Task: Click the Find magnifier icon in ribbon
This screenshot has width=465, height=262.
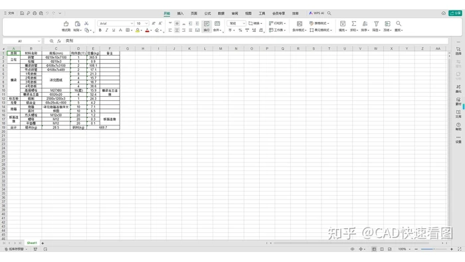Action: tap(399, 24)
